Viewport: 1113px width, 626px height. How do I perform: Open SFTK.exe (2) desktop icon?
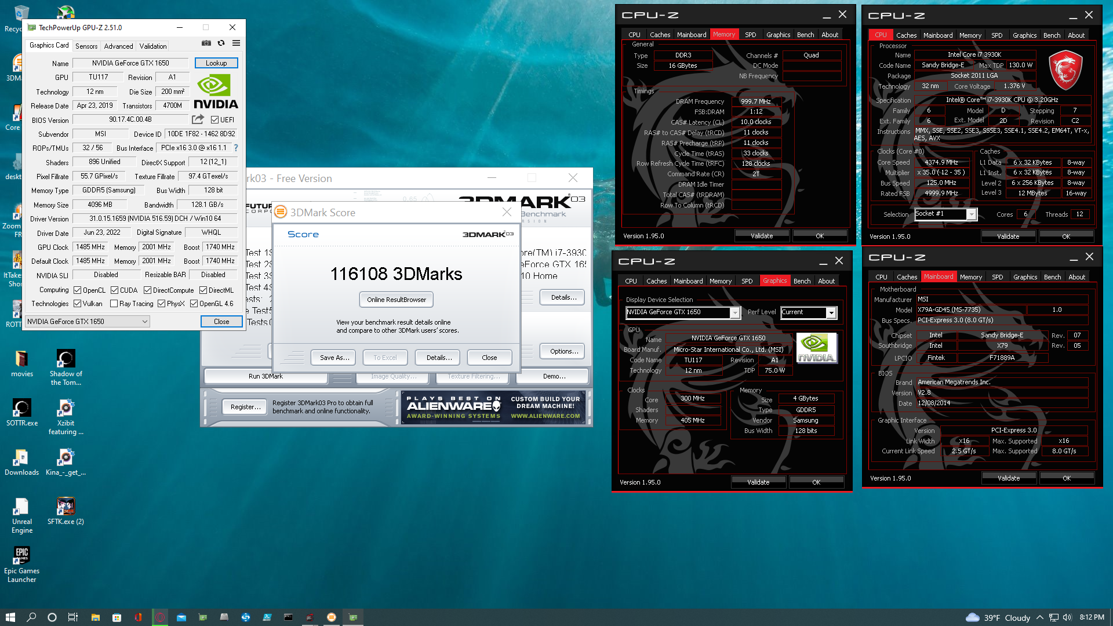[x=66, y=511]
